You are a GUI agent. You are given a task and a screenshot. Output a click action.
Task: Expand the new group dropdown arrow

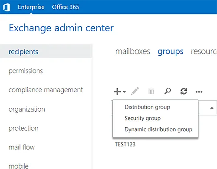pos(124,92)
